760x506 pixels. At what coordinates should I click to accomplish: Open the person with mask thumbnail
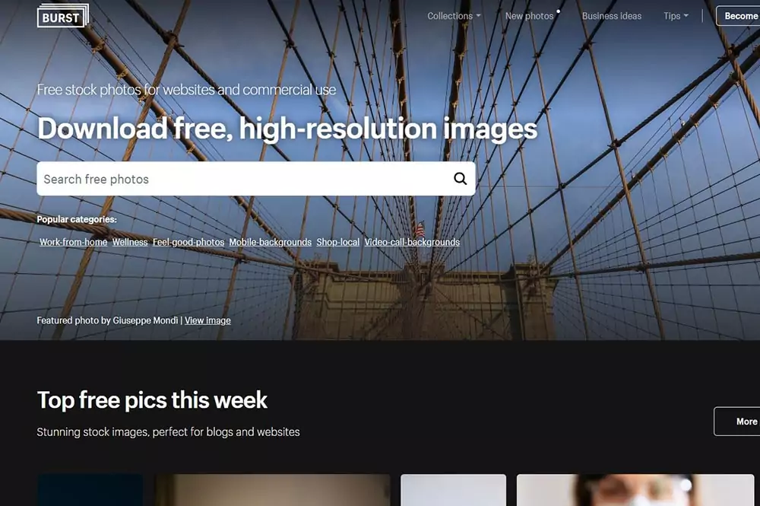coord(635,490)
